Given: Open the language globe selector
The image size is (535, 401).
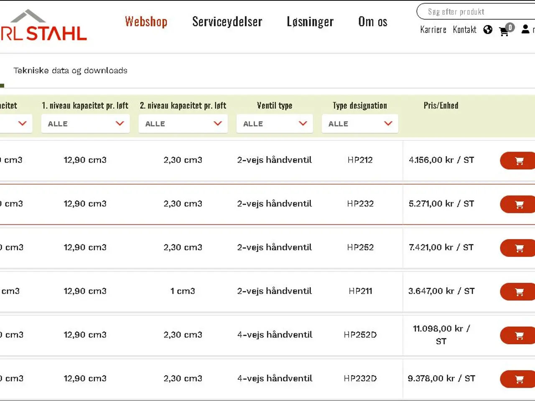Looking at the screenshot, I should click(x=488, y=30).
